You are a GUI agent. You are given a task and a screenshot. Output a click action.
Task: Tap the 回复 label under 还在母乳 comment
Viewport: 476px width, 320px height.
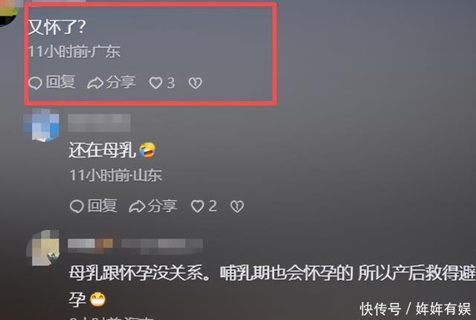coord(102,206)
